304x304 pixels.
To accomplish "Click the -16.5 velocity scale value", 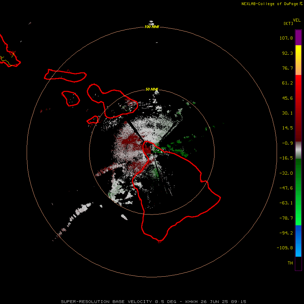I will 286,158.
